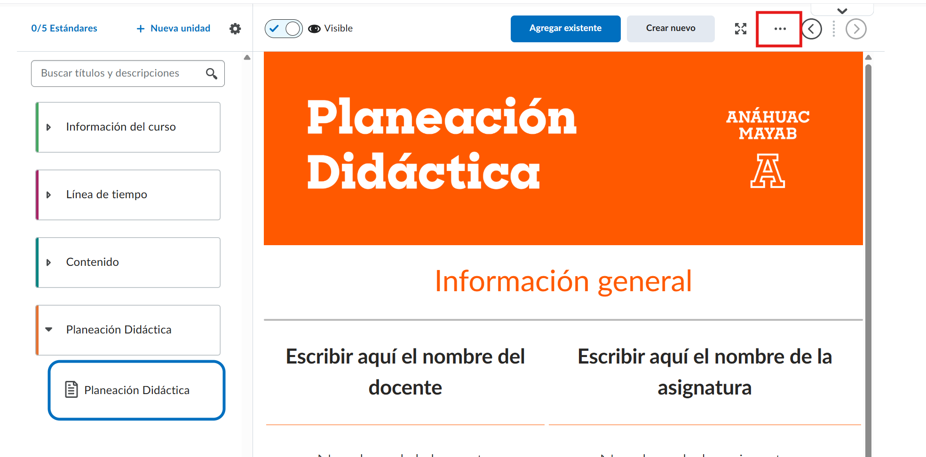Click the vertical dots drag handle
This screenshot has width=926, height=457.
click(x=833, y=29)
